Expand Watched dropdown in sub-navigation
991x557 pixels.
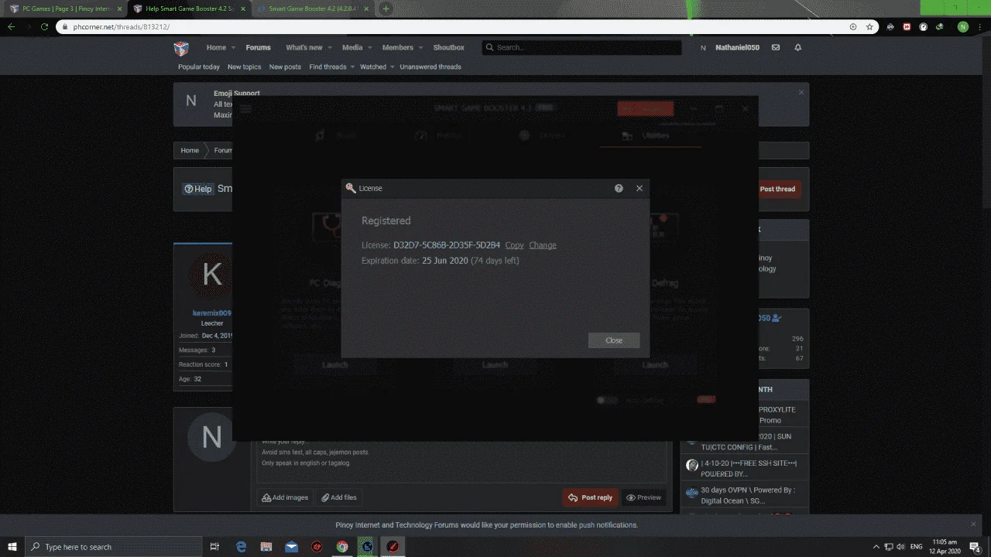coord(392,67)
